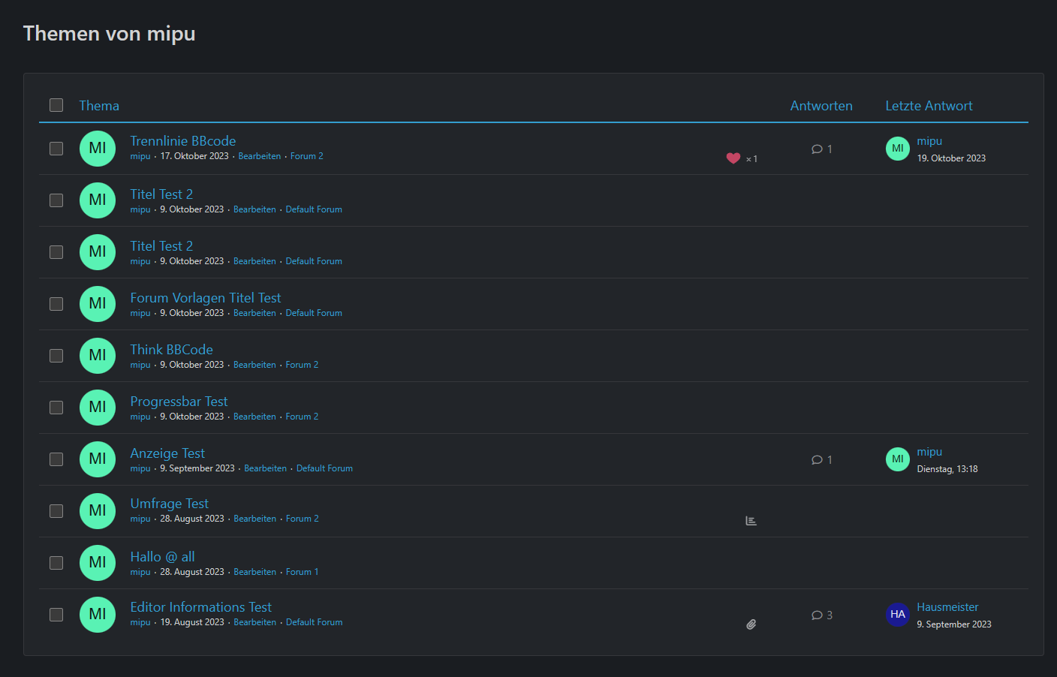Screen dimensions: 1057x677
Task: Click the reply bubble icon on Editor Informations Test
Action: point(817,615)
